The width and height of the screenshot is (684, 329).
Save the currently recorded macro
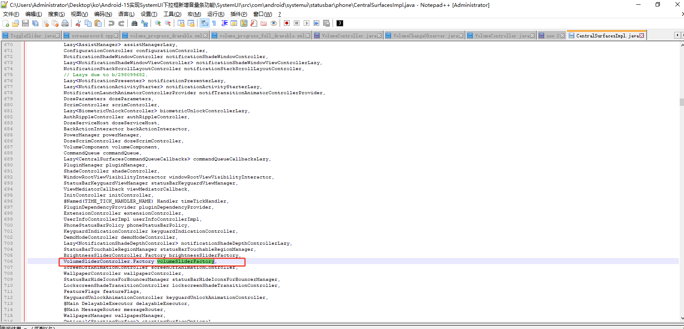coord(326,23)
